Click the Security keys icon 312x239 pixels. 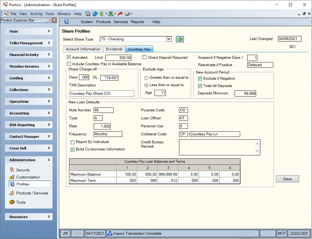(12, 170)
